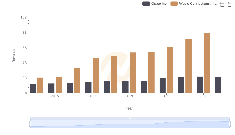This screenshot has width=235, height=135.
Task: Select the 2023 Graco Inc. bar
Action: pyautogui.click(x=199, y=85)
